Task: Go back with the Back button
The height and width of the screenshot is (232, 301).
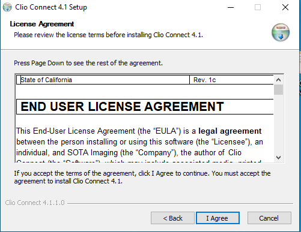Action: click(x=172, y=218)
